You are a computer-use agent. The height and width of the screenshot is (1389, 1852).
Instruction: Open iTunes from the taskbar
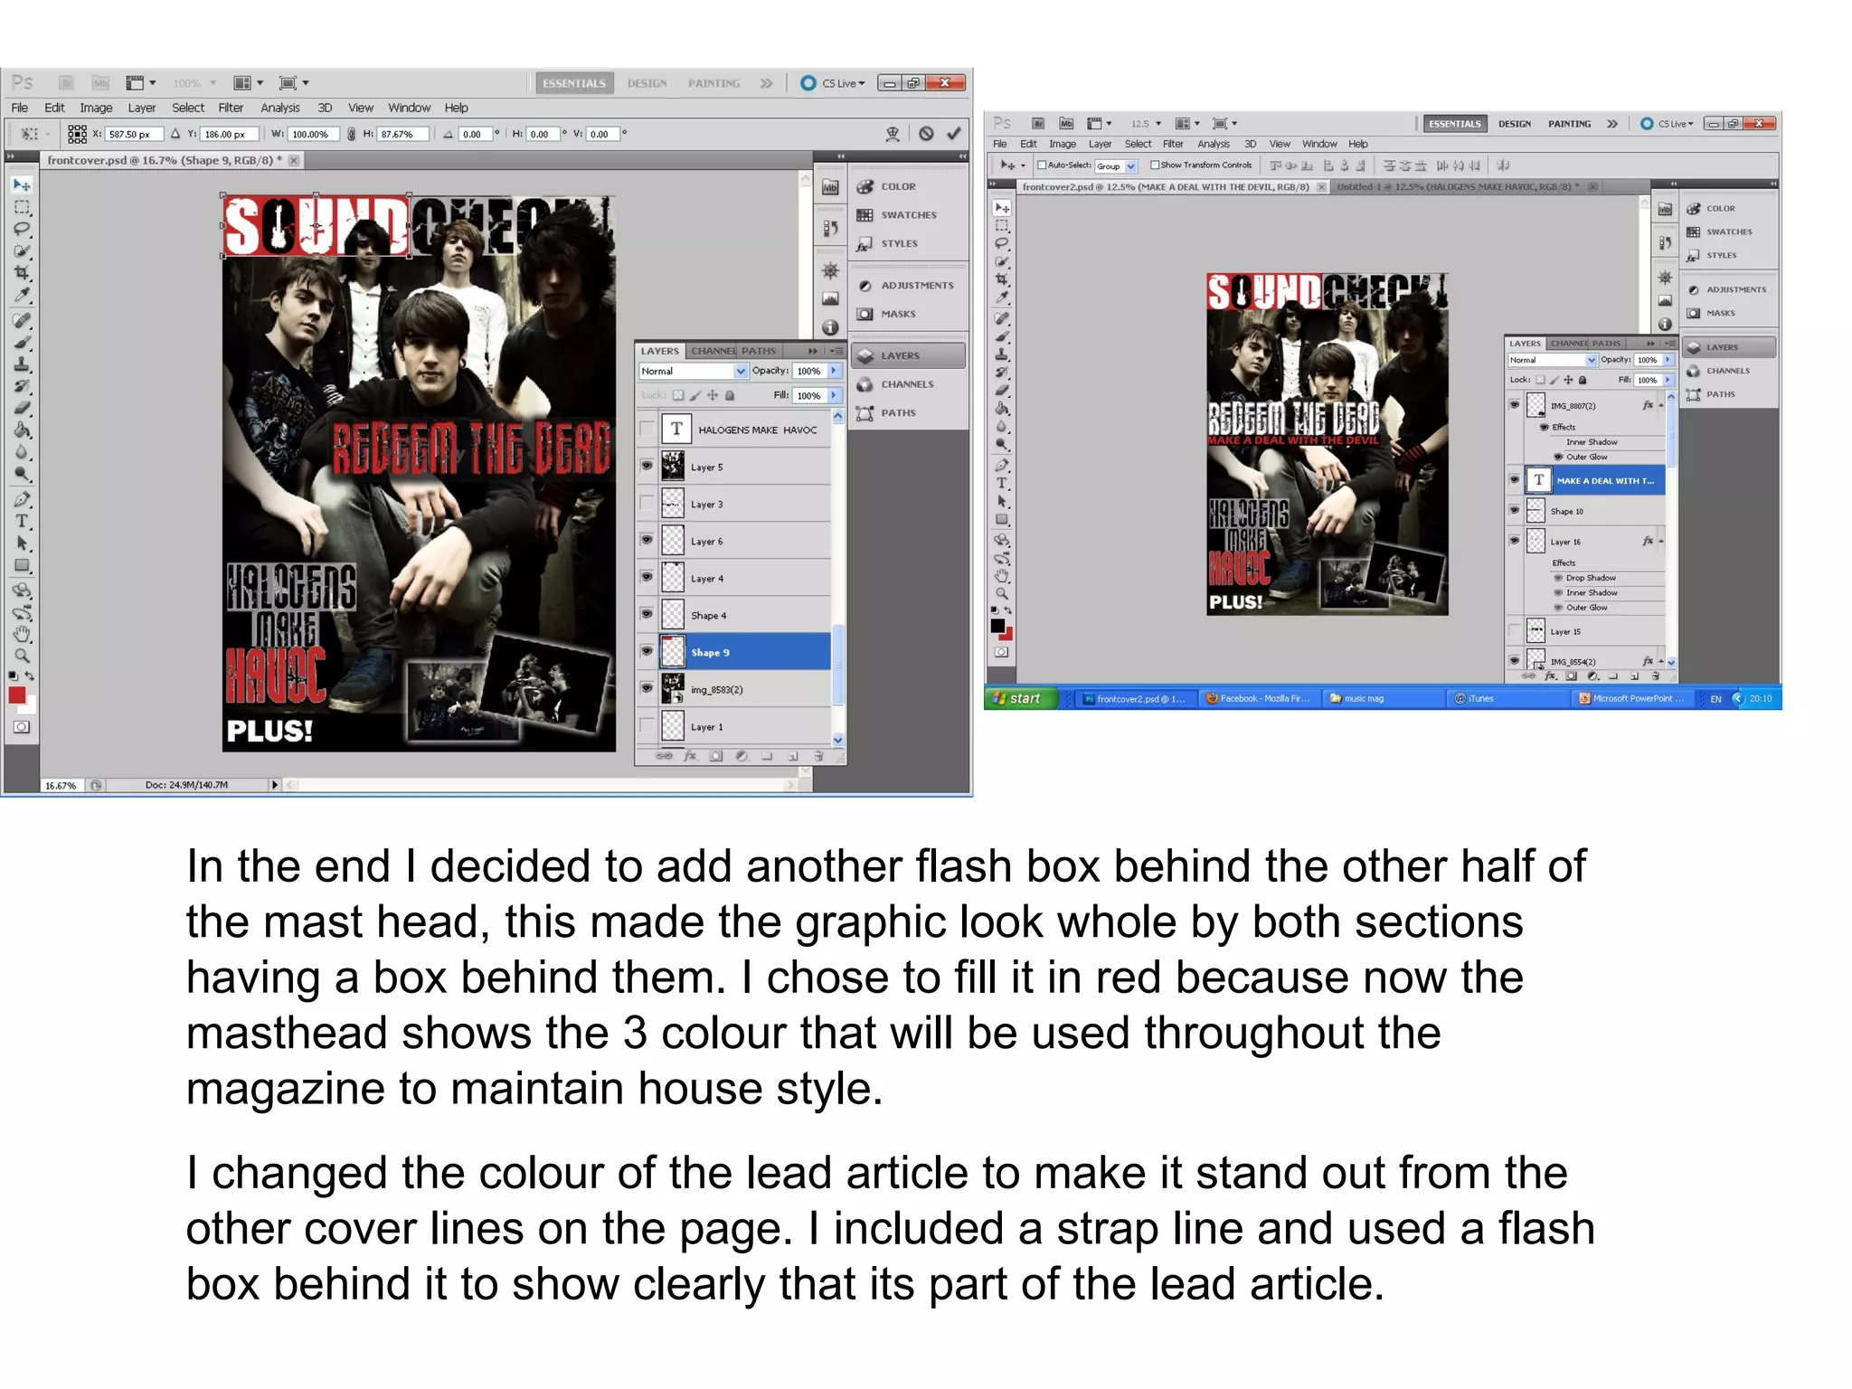pyautogui.click(x=1507, y=698)
